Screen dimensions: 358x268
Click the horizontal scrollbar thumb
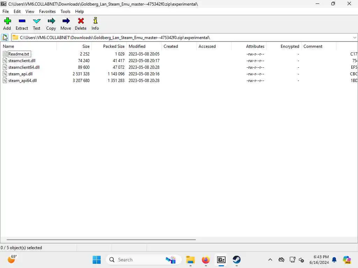click(x=101, y=239)
